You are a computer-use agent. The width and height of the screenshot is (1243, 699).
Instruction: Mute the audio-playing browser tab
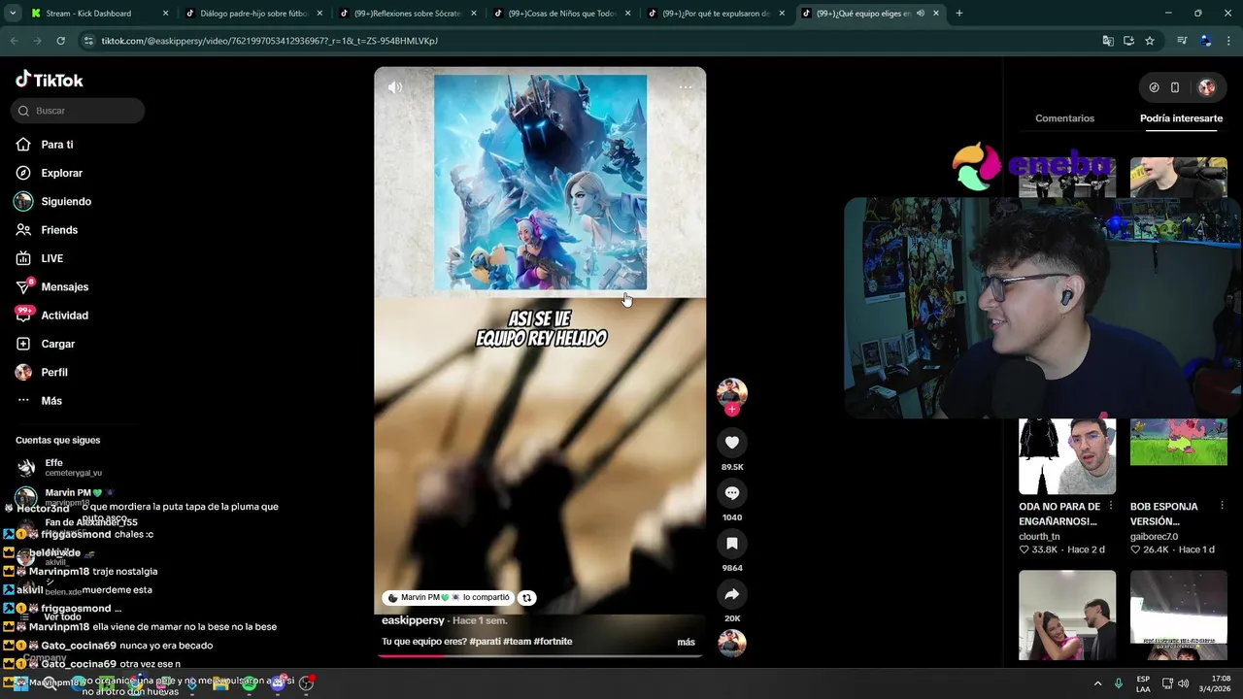[x=920, y=14]
